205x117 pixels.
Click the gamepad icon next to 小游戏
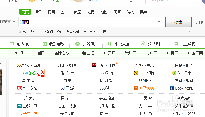pos(78,44)
